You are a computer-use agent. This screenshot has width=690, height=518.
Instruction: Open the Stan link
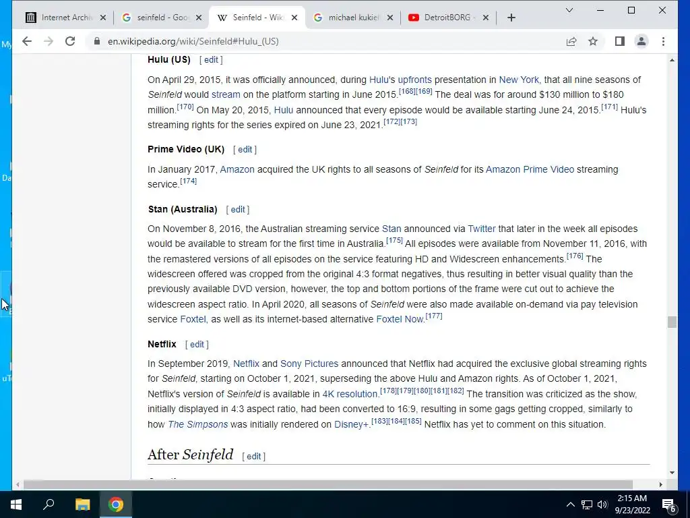point(391,229)
